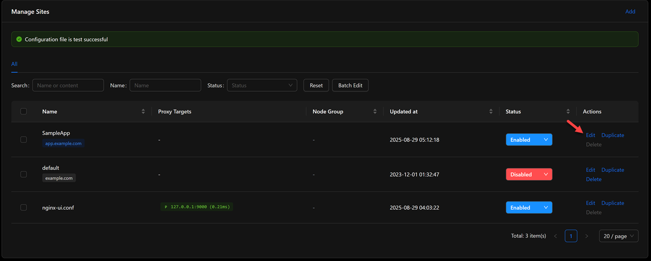Click the 127.0.0.1:9000 proxy target badge
The image size is (651, 261).
[196, 207]
